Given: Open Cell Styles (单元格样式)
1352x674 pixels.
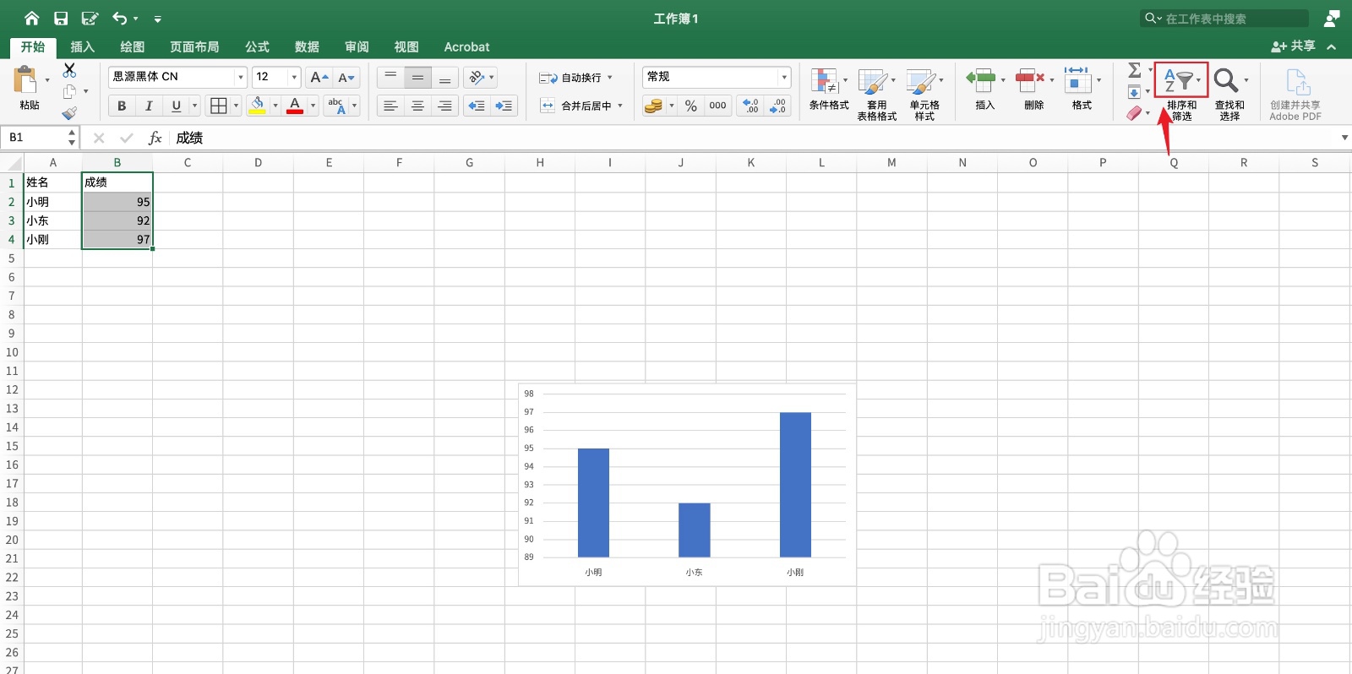Looking at the screenshot, I should tap(924, 95).
